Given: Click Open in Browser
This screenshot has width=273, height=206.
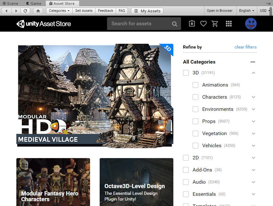Looking at the screenshot, I should (x=219, y=11).
